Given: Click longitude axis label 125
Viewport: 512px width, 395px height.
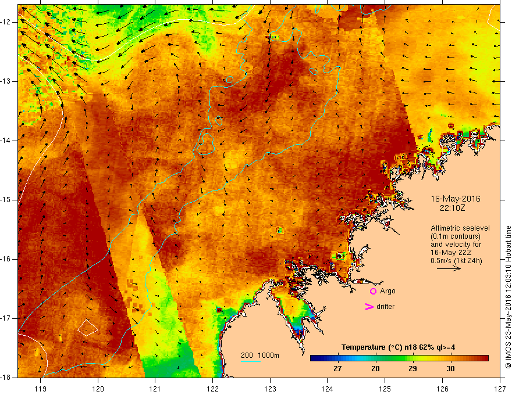Looking at the screenshot, I should pos(385,389).
